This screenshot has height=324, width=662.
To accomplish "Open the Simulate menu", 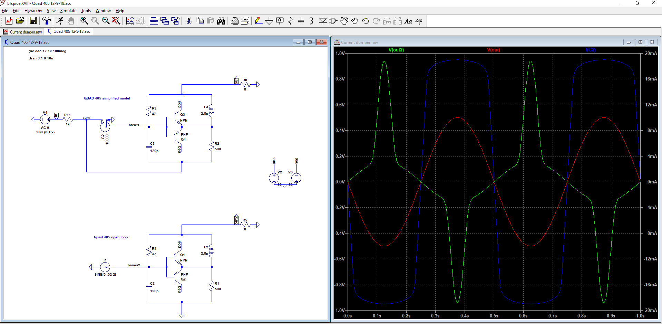I will [x=68, y=11].
